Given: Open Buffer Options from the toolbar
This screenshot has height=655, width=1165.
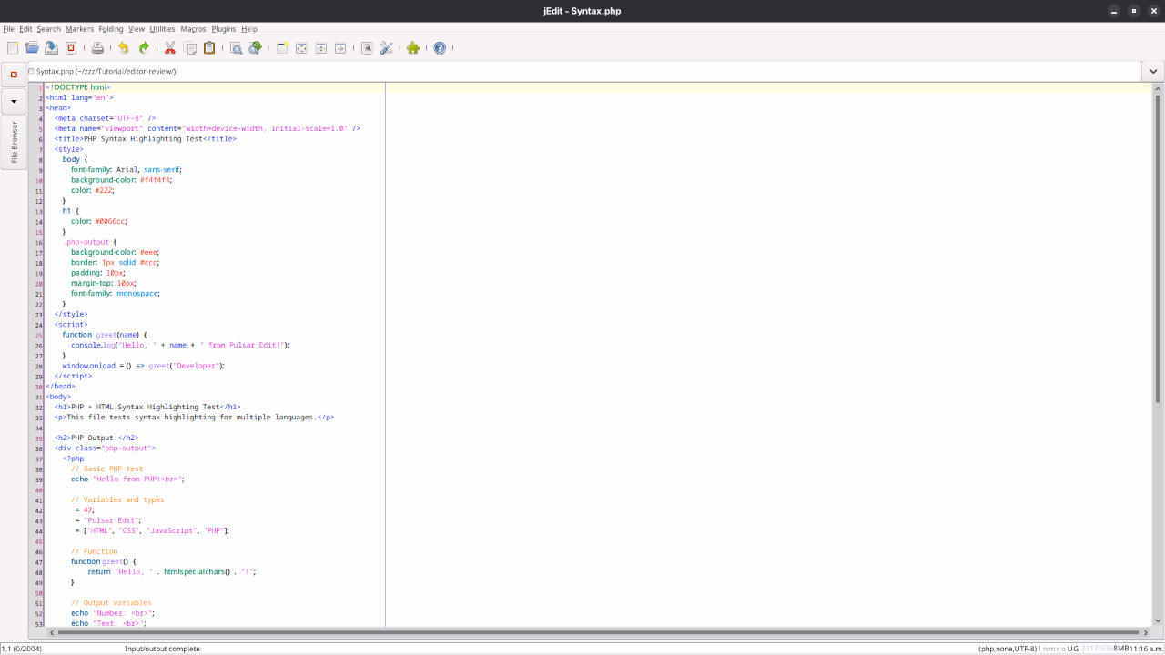Looking at the screenshot, I should tap(367, 48).
